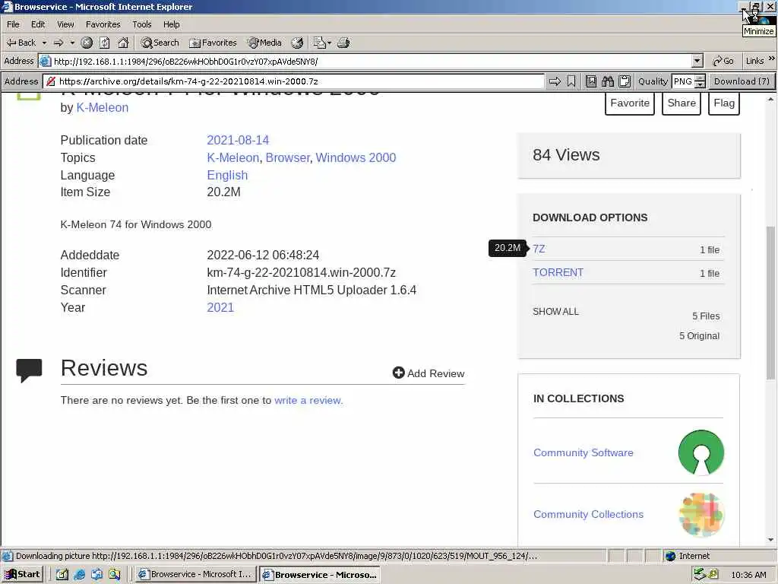Click the Browser topic link

click(288, 158)
